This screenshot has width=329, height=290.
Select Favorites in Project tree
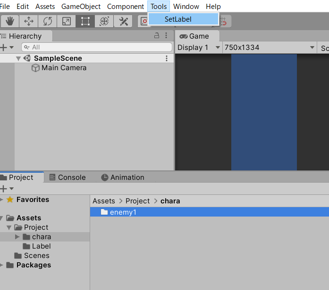[33, 200]
